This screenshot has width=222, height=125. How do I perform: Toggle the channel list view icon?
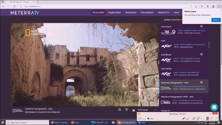click(134, 110)
